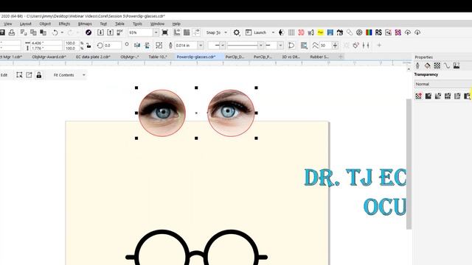Expand the undo history dropdown arrow
472x265 pixels.
pos(62,32)
